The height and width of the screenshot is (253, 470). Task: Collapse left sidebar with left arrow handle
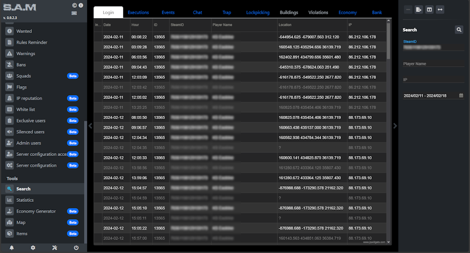pos(90,125)
